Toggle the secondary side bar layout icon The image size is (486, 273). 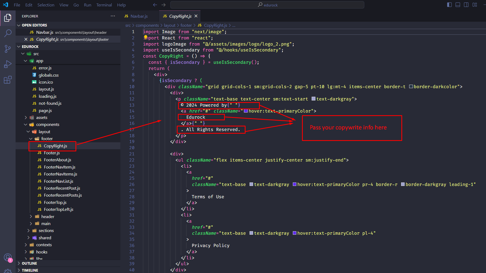pos(466,5)
